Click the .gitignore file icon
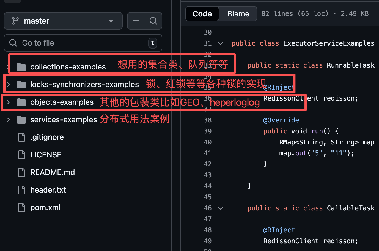 point(21,137)
